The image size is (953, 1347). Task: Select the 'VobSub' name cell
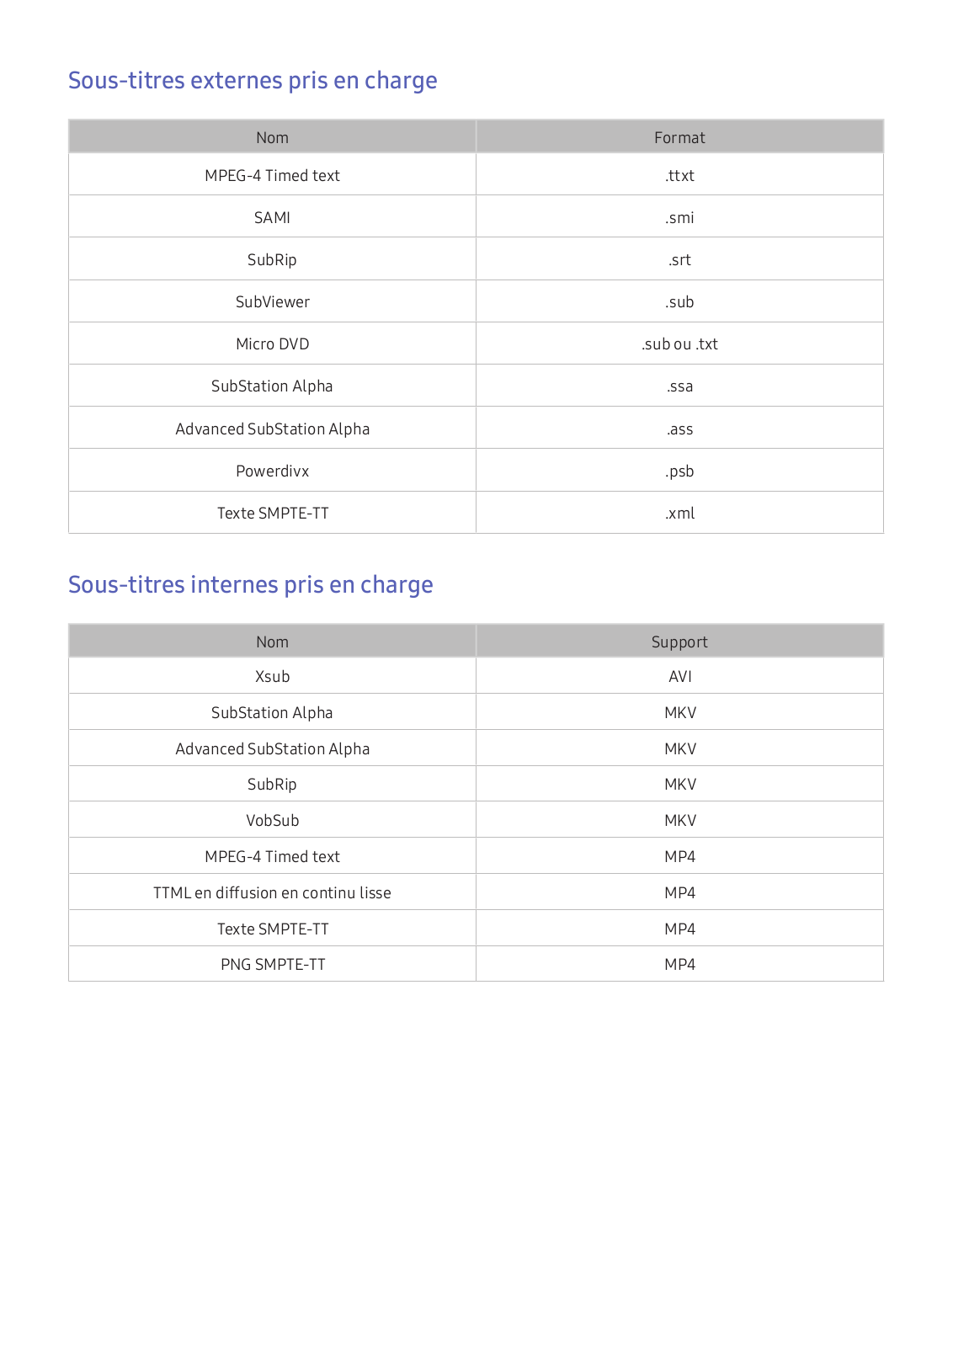click(272, 820)
